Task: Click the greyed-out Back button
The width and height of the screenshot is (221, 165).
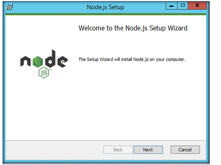Action: pos(118,150)
